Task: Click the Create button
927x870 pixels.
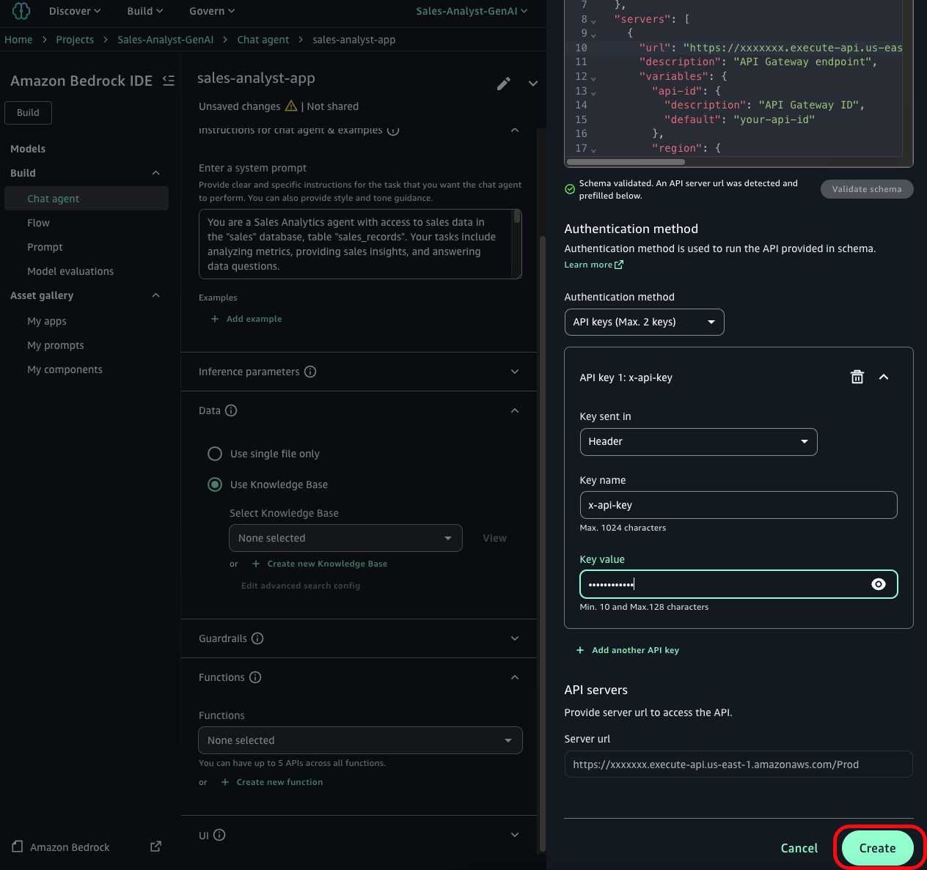Action: point(877,848)
